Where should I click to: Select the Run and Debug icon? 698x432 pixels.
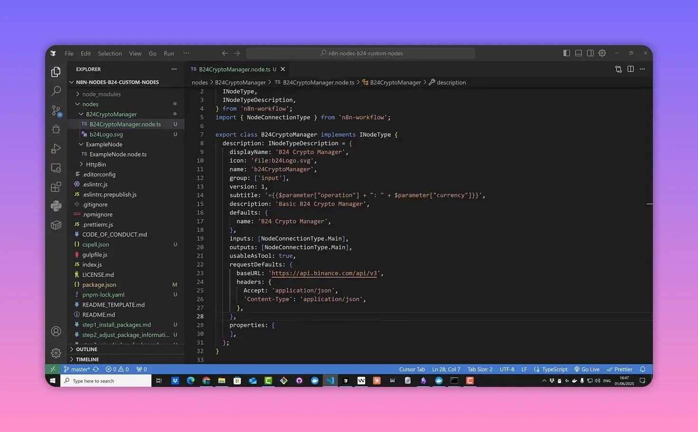click(x=56, y=149)
